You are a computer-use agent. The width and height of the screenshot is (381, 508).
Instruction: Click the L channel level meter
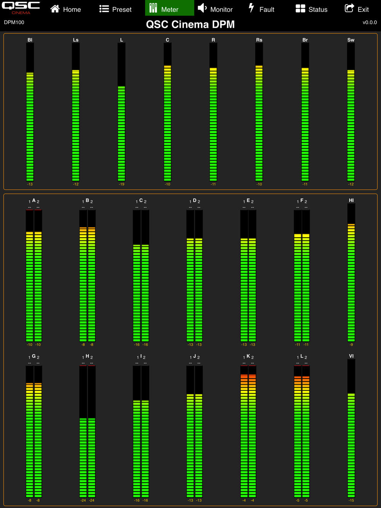pos(122,112)
